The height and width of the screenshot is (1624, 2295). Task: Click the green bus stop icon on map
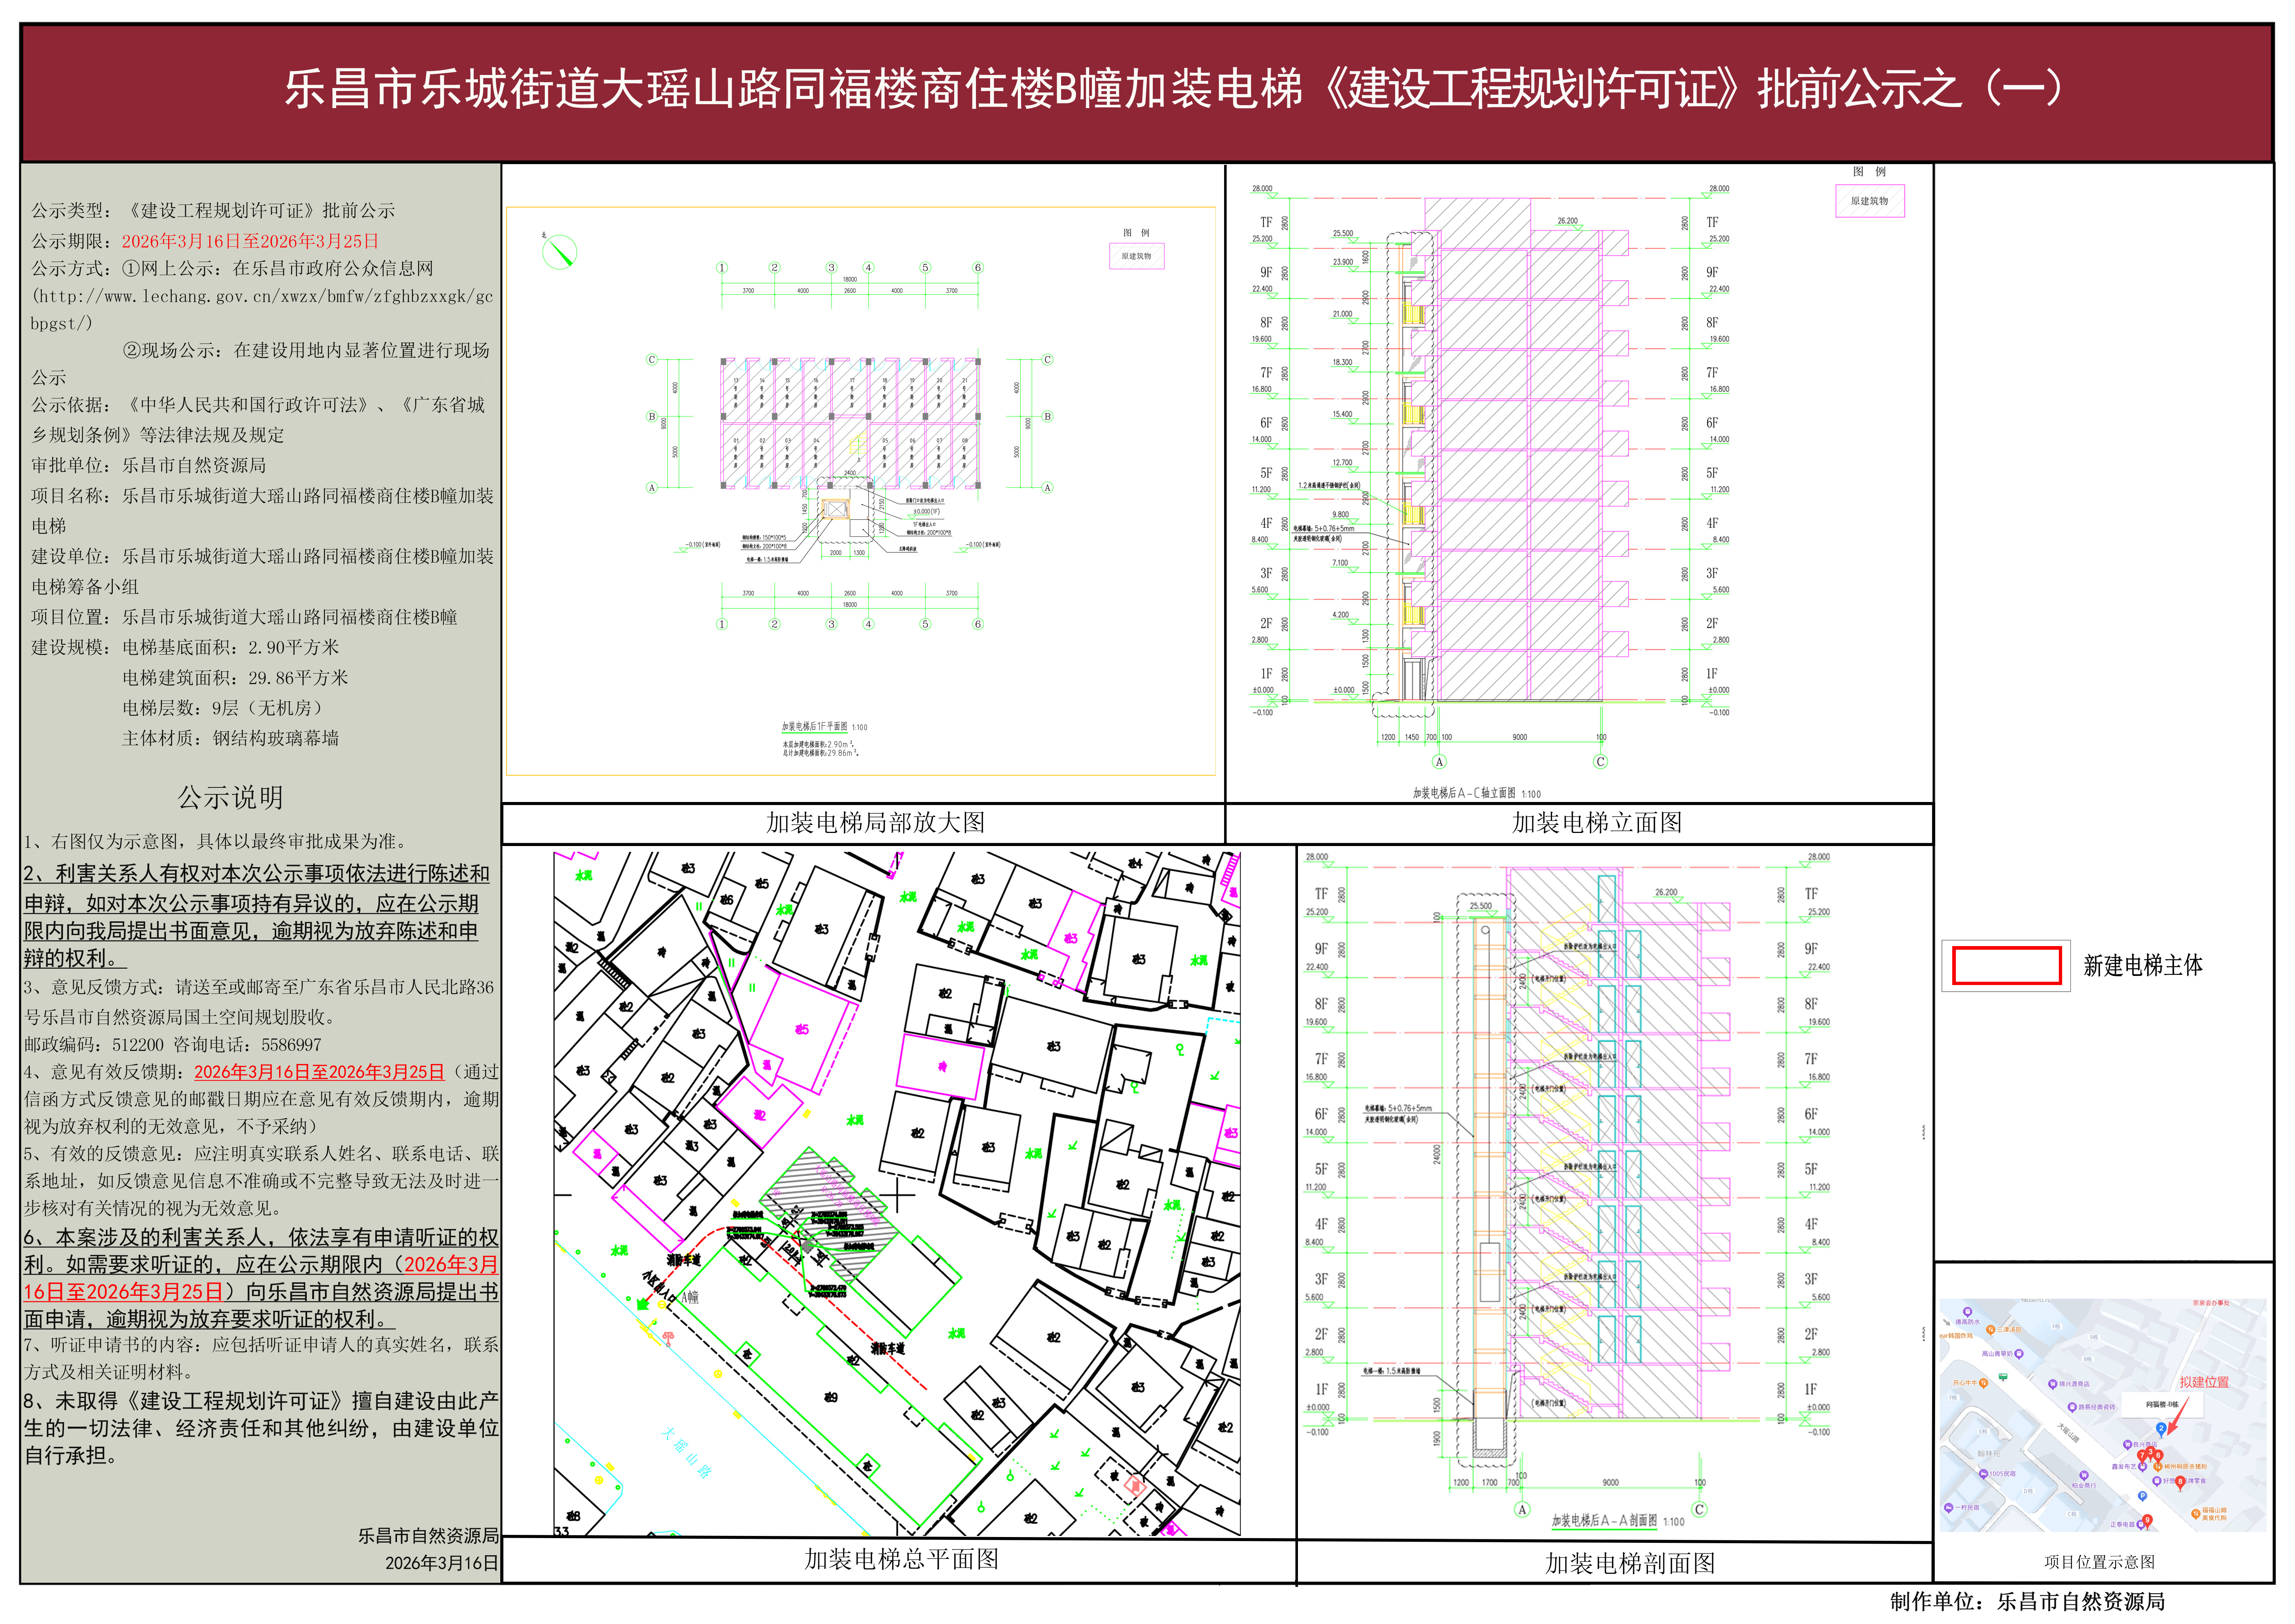pos(2003,1376)
